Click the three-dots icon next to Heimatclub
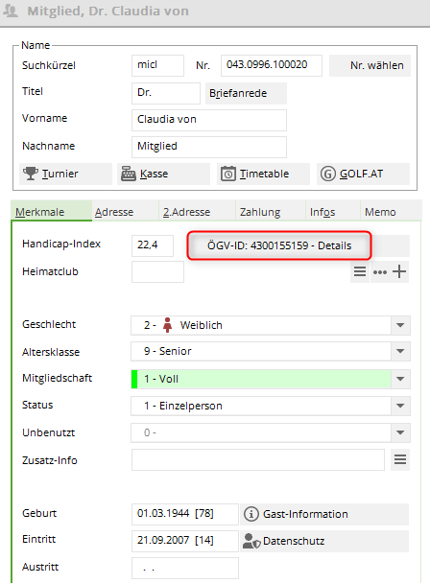Image resolution: width=430 pixels, height=583 pixels. coord(380,271)
